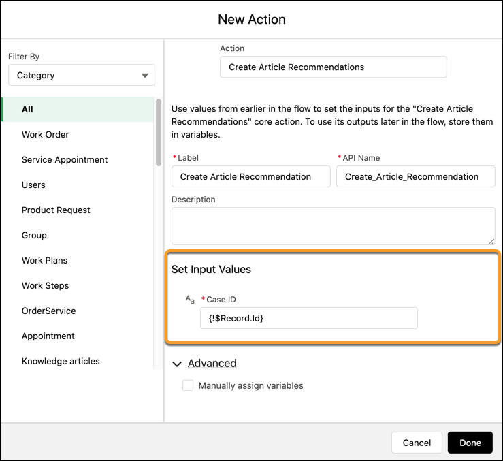Click the API Name input field
The image size is (503, 461).
(415, 176)
